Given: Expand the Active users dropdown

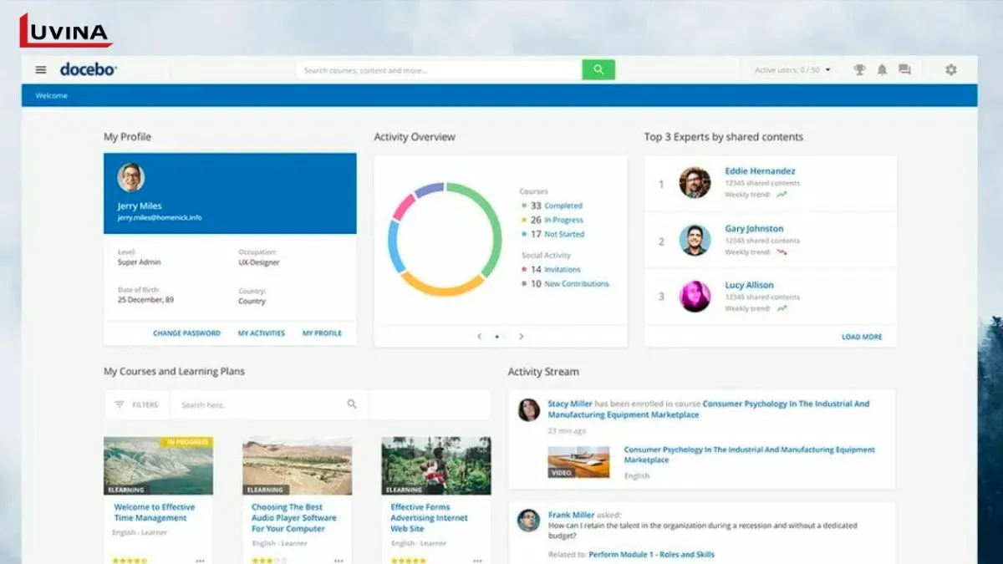Looking at the screenshot, I should coord(827,70).
